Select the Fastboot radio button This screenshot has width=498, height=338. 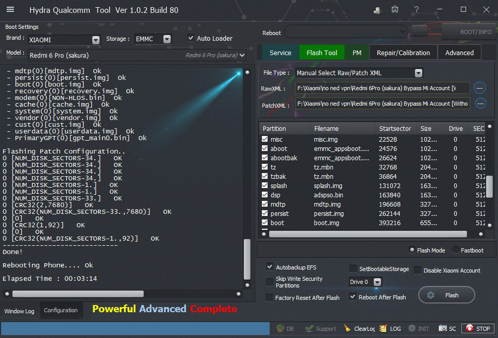456,250
